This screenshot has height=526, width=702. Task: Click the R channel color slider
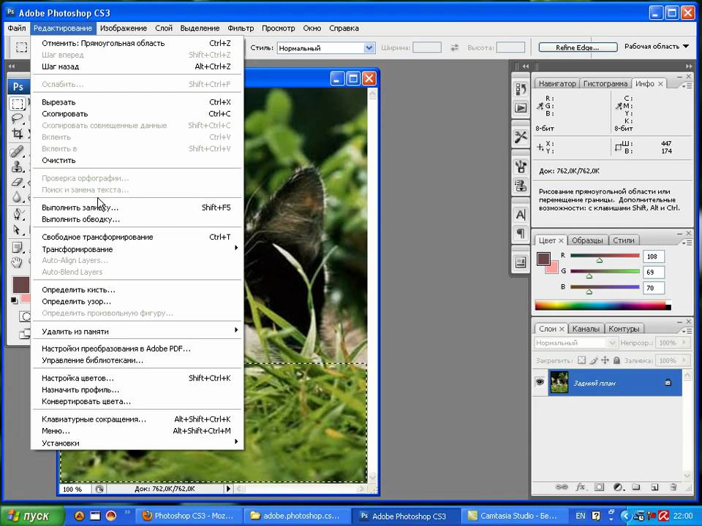click(605, 256)
